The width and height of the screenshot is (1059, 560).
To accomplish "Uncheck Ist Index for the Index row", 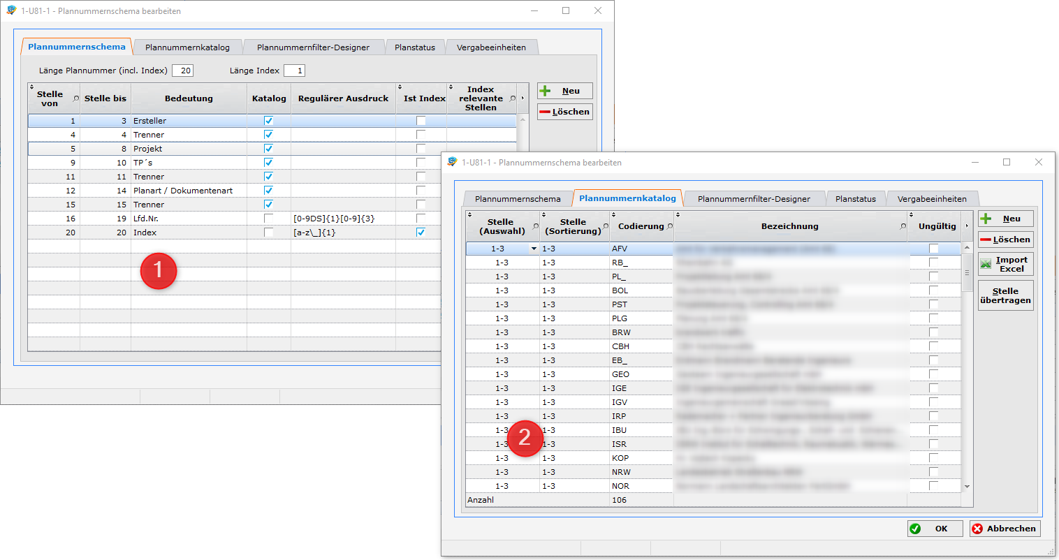I will (x=421, y=233).
